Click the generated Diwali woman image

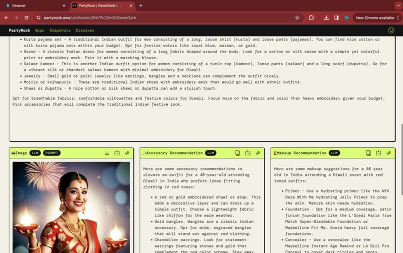pyautogui.click(x=71, y=207)
